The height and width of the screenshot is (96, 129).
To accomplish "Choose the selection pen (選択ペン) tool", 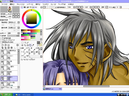I will tap(33, 53).
